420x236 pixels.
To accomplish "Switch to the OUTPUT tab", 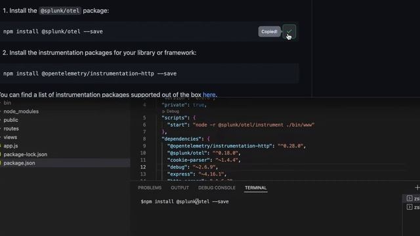I will coord(180,188).
